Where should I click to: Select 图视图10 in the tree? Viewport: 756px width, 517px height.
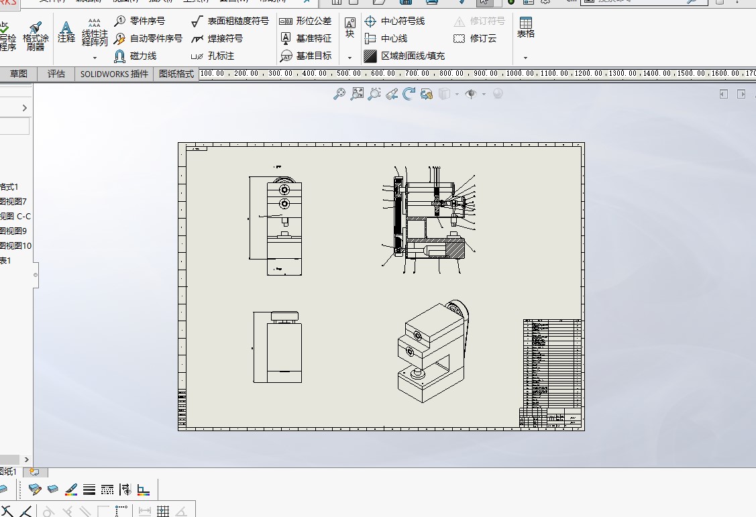point(16,245)
